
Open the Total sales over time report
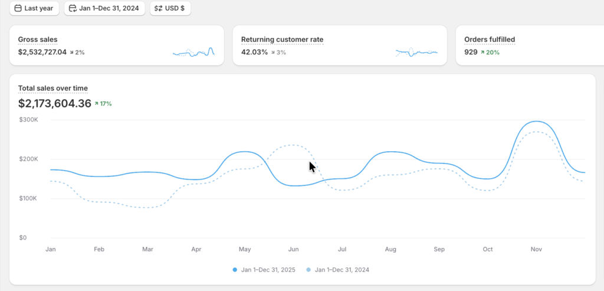coord(53,89)
